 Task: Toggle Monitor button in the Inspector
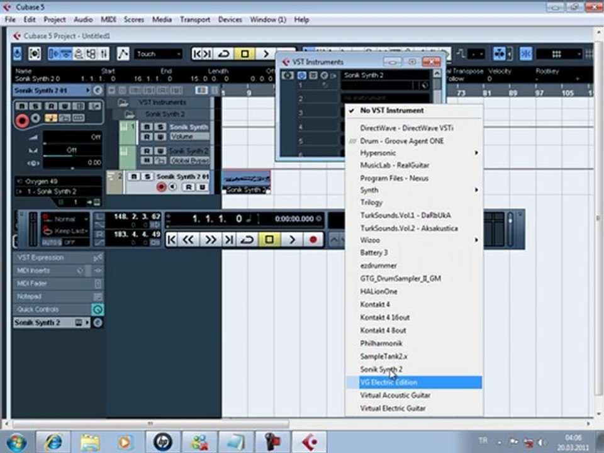tap(35, 118)
